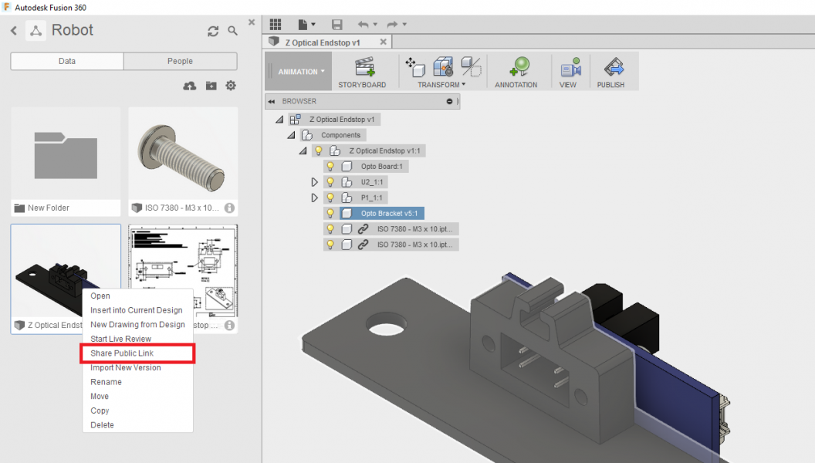
Task: Close the Z Optical Endstop v1 tab
Action: pos(382,42)
